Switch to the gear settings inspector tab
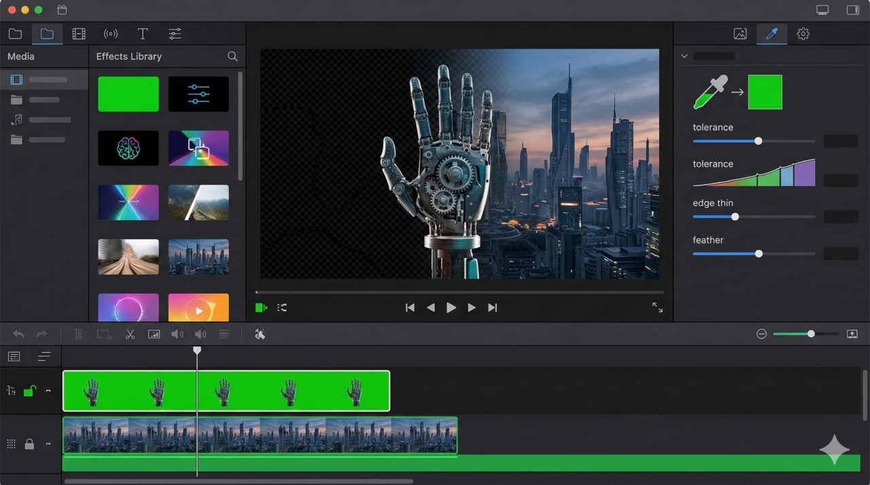The height and width of the screenshot is (485, 870). 803,34
